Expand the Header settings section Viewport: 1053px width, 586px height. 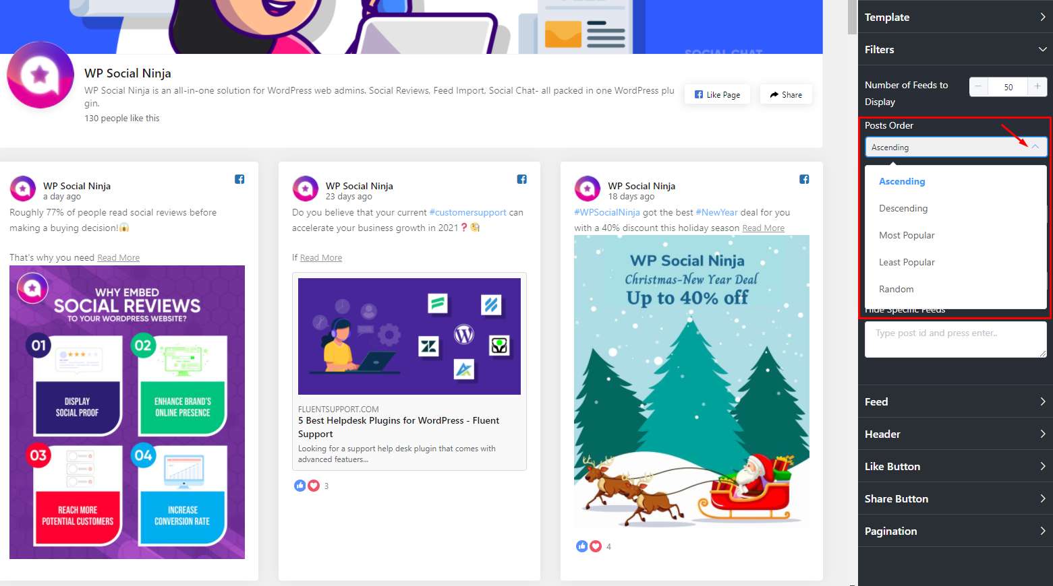click(x=955, y=434)
